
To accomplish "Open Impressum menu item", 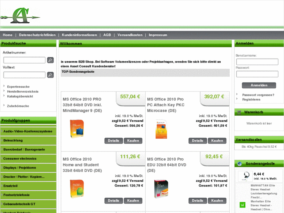I will point(158,35).
